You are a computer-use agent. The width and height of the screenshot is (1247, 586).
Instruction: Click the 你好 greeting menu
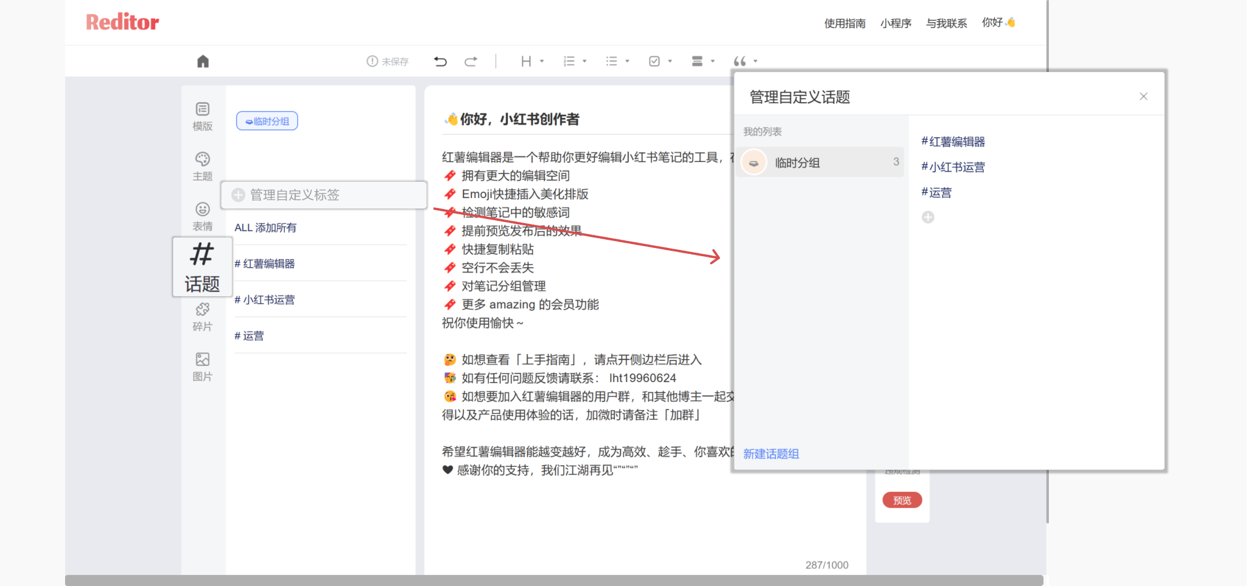point(998,23)
